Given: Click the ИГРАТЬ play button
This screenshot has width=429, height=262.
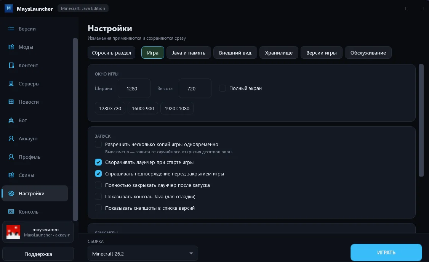Looking at the screenshot, I should point(386,252).
